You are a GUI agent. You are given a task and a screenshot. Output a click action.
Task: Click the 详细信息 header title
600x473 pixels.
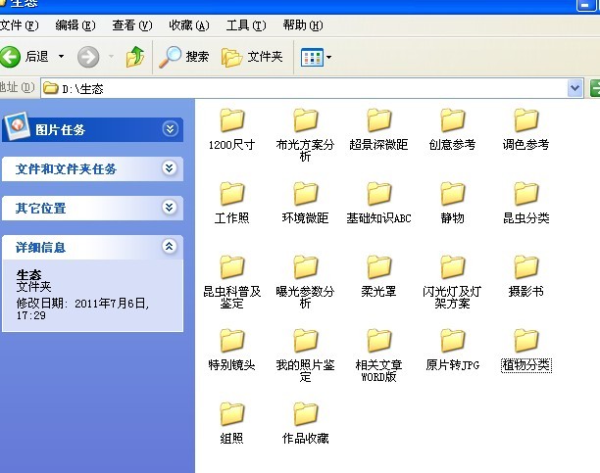[x=40, y=248]
